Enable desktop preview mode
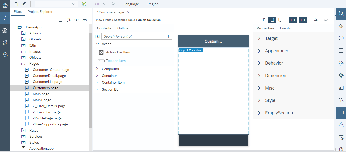The width and height of the screenshot is (346, 152). 280,20
